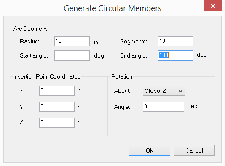
Task: Click the Radius input field
Action: tap(72, 41)
